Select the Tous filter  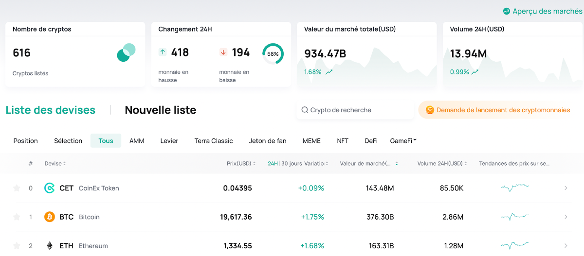coord(106,141)
